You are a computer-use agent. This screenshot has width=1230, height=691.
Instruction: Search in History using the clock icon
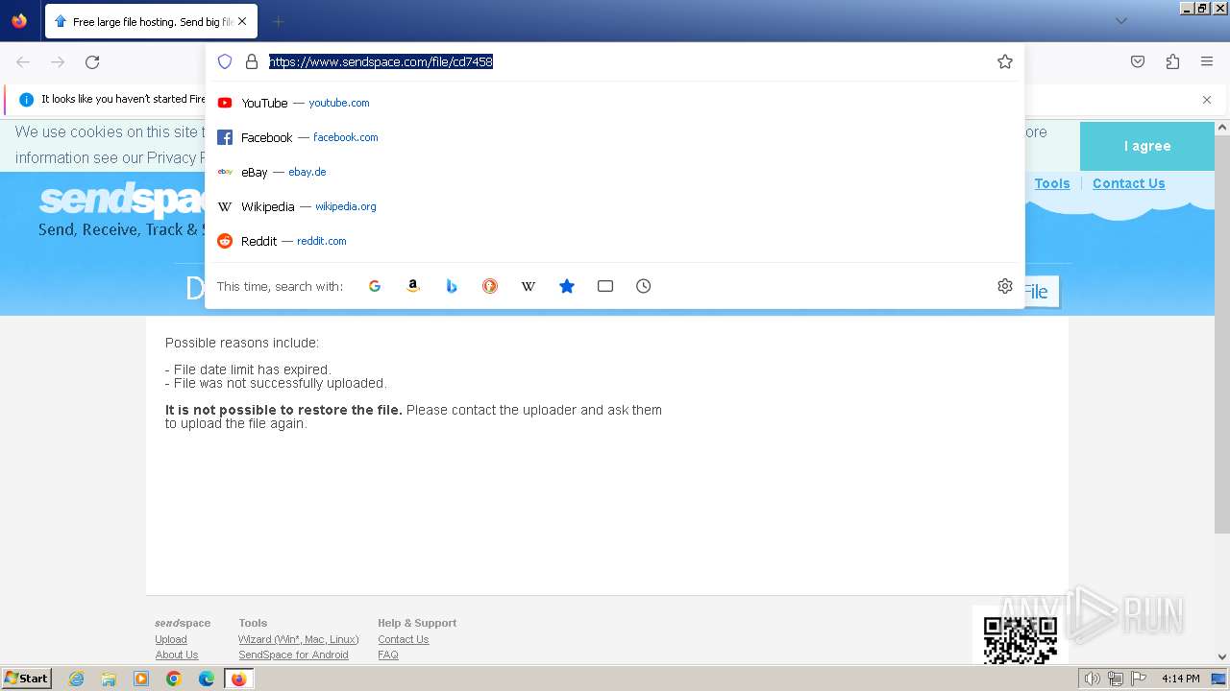[x=644, y=286]
